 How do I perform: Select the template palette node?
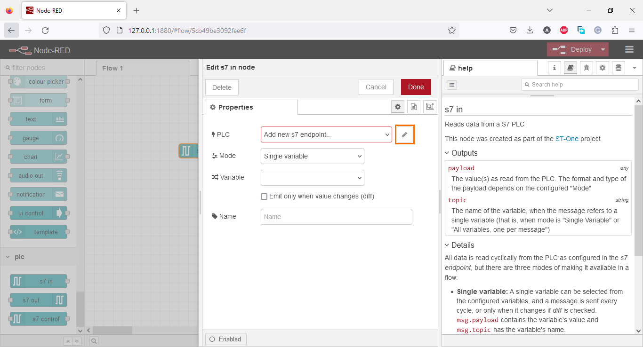[x=39, y=232]
